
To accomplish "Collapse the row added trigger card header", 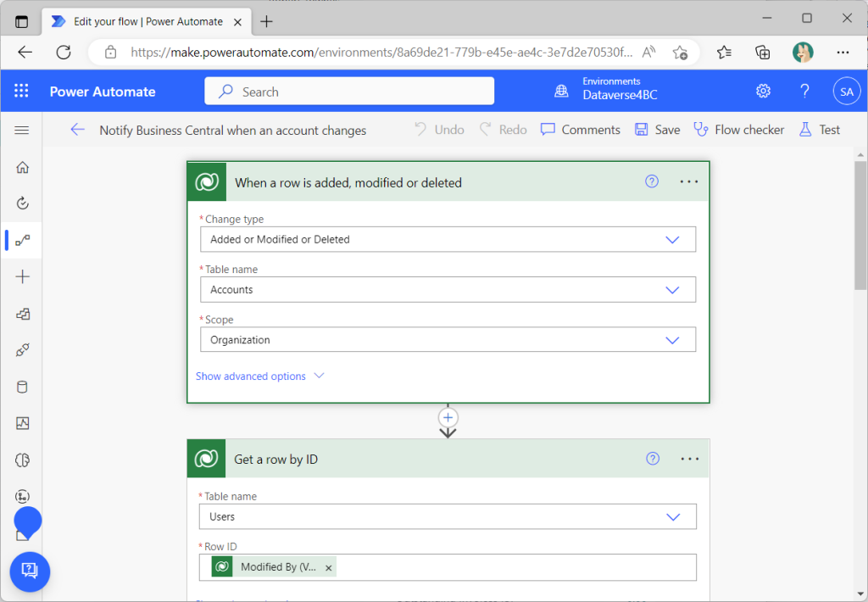I will pos(448,181).
